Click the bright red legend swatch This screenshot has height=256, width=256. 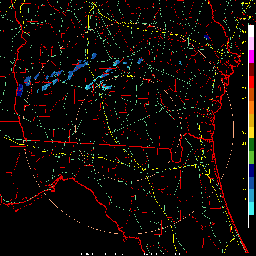[x=251, y=82]
